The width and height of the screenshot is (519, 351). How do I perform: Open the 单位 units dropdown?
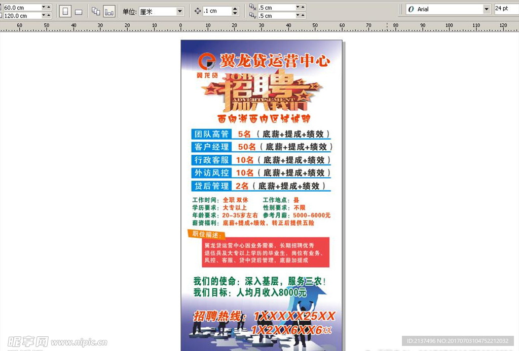tap(180, 11)
